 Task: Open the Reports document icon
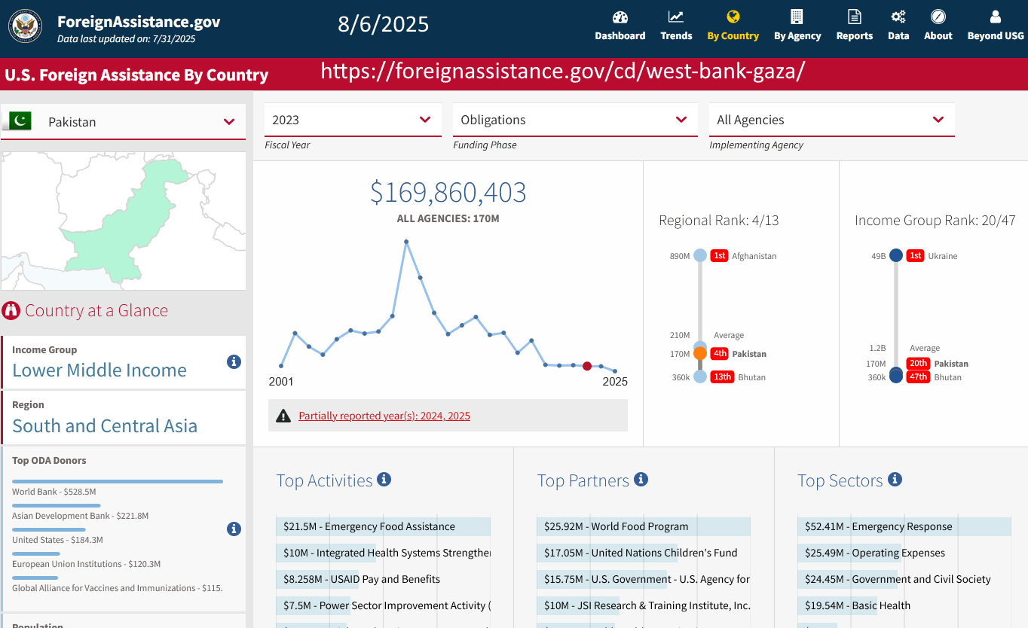coord(854,17)
